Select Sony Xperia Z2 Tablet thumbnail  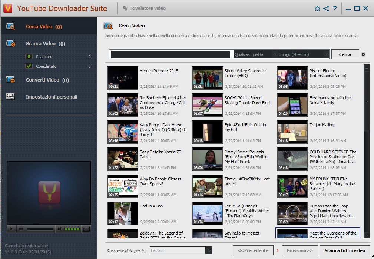point(123,159)
